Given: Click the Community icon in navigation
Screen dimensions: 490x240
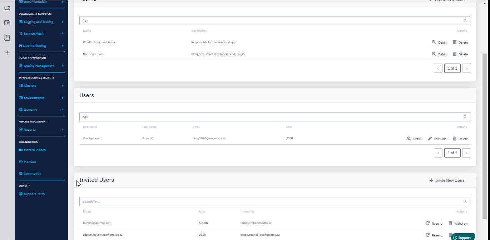Looking at the screenshot, I should pos(21,174).
